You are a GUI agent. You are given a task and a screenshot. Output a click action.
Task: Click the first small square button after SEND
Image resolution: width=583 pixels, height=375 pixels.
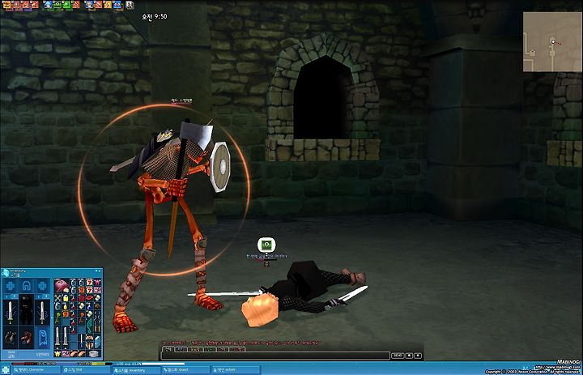[x=409, y=356]
